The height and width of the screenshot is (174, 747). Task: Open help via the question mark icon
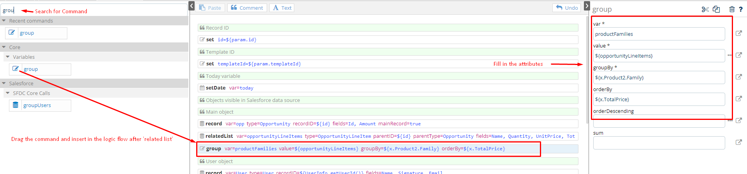coord(741,9)
